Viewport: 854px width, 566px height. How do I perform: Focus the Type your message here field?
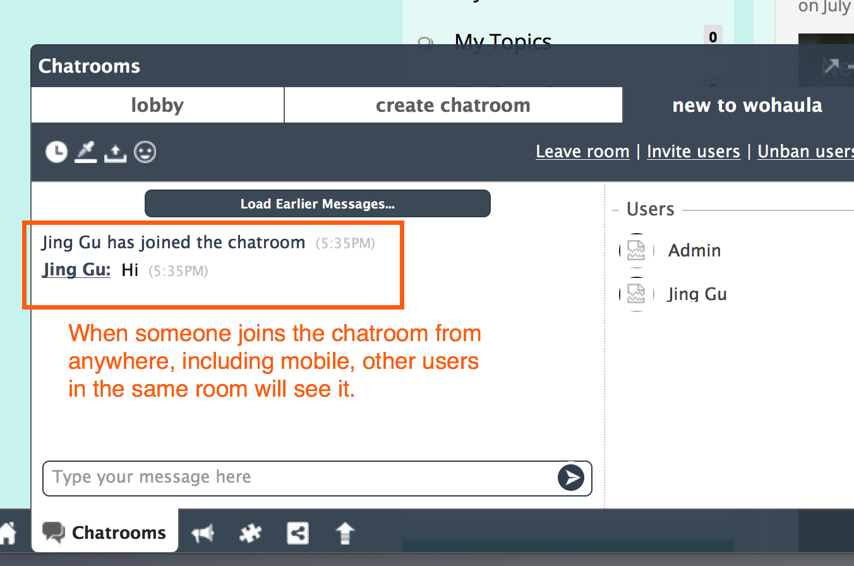(317, 478)
